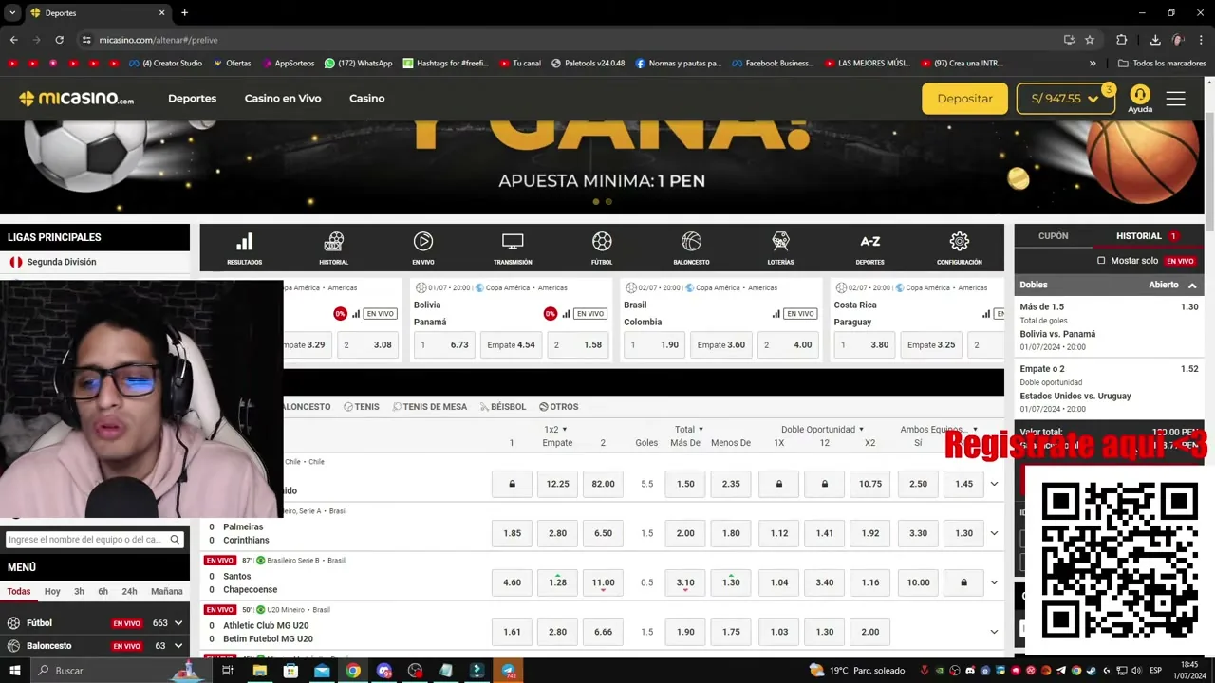Click the team search input field

coord(86,540)
